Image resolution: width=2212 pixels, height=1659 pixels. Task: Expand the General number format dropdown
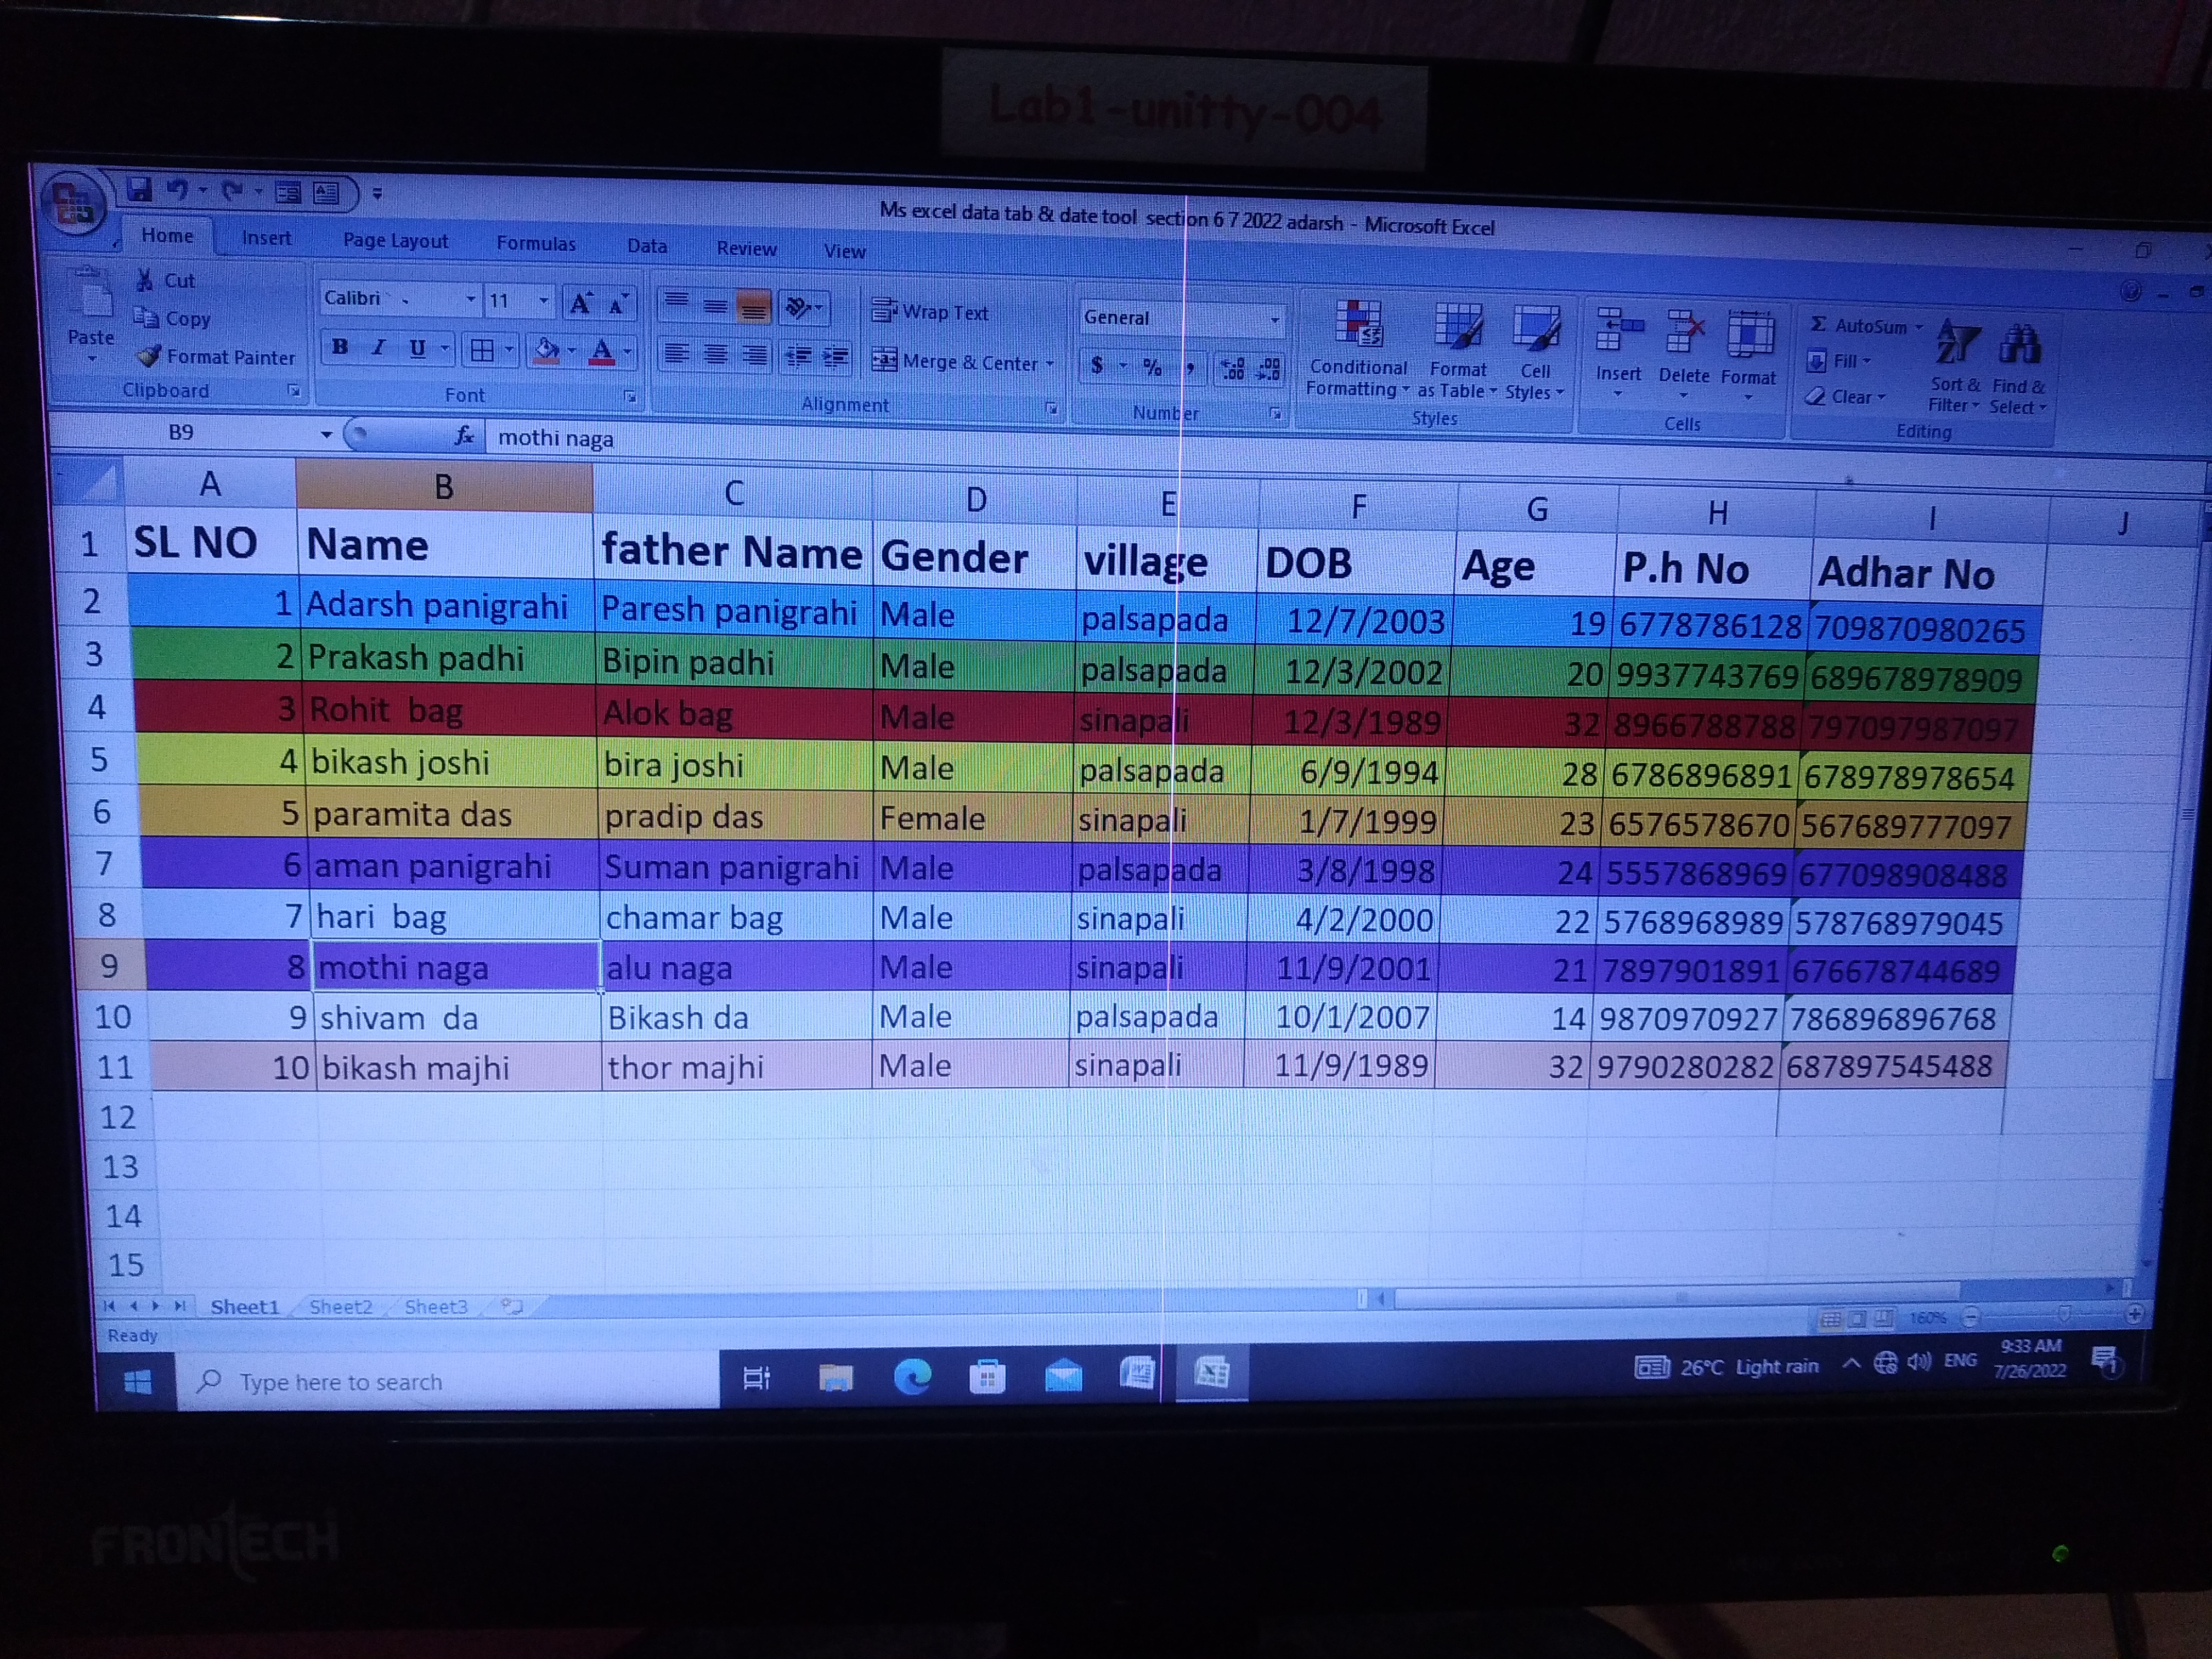coord(1274,320)
